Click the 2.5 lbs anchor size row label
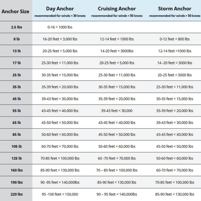 pos(16,27)
